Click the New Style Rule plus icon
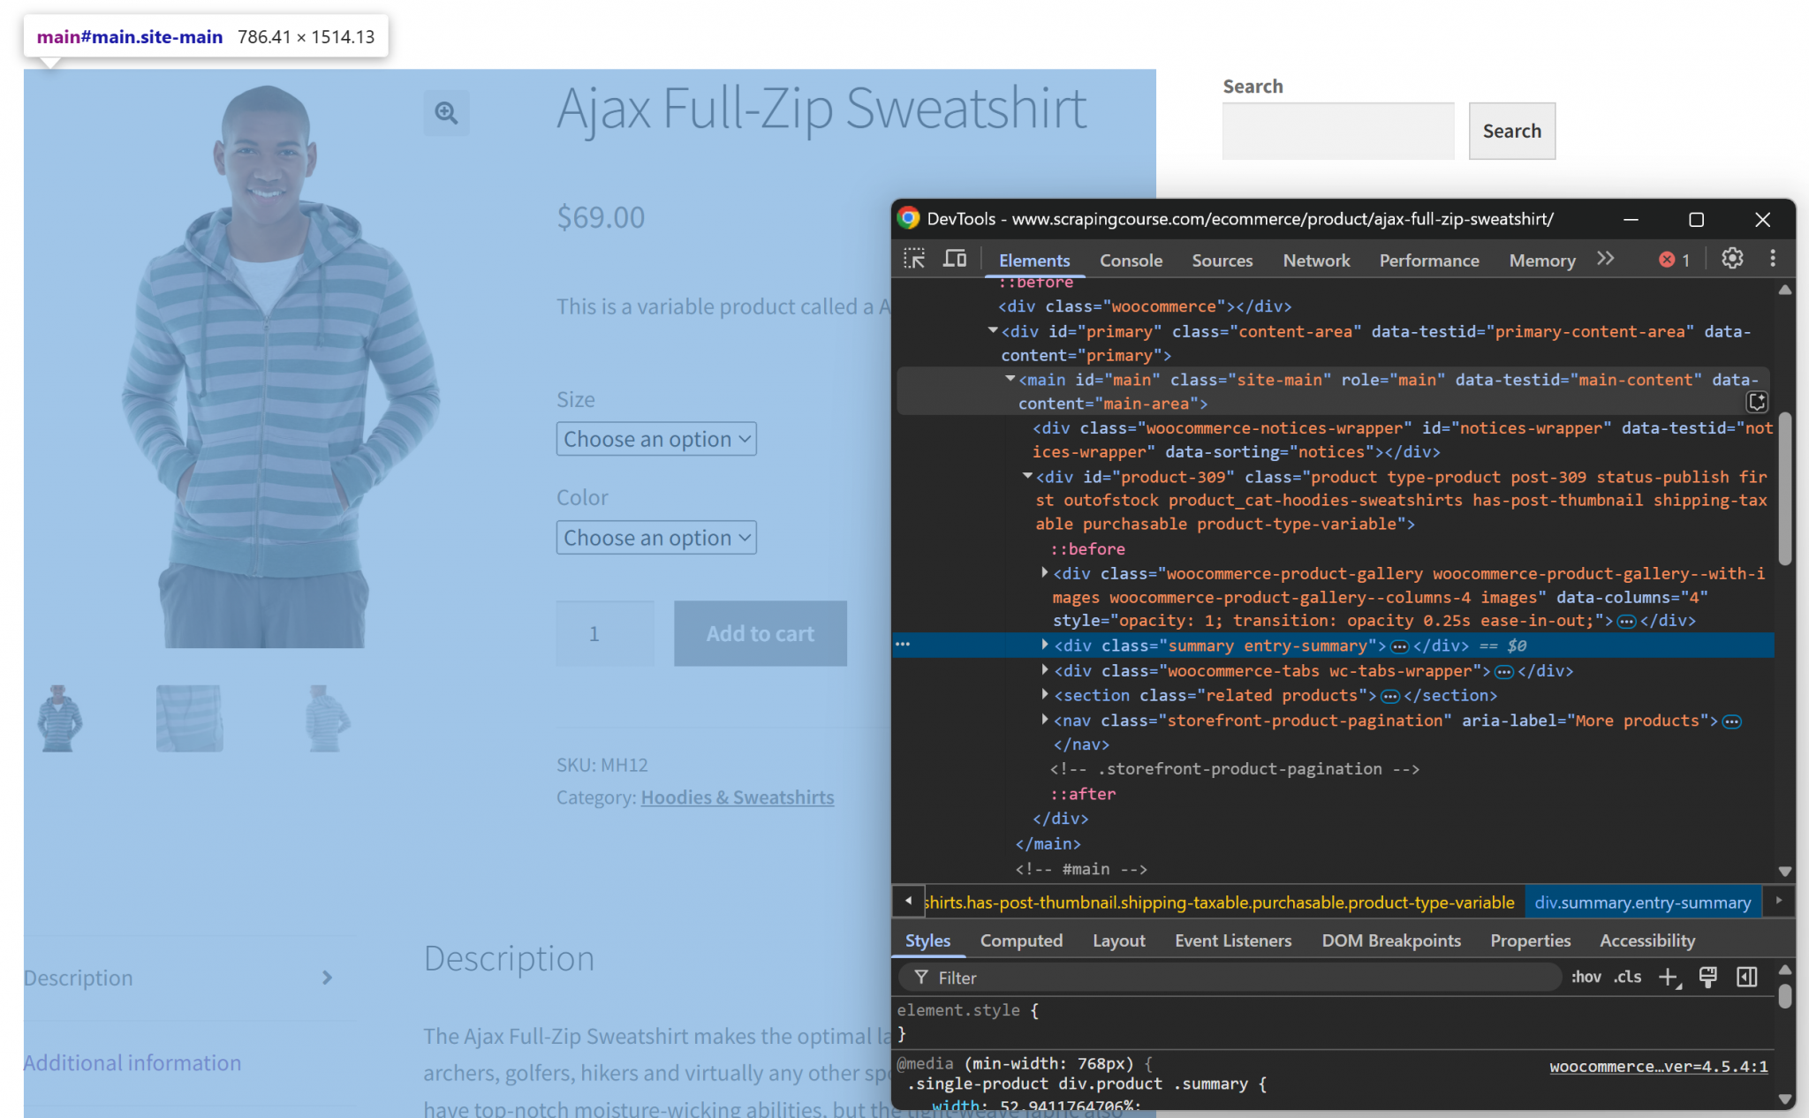Screen dimensions: 1809x1118 (x=1669, y=978)
